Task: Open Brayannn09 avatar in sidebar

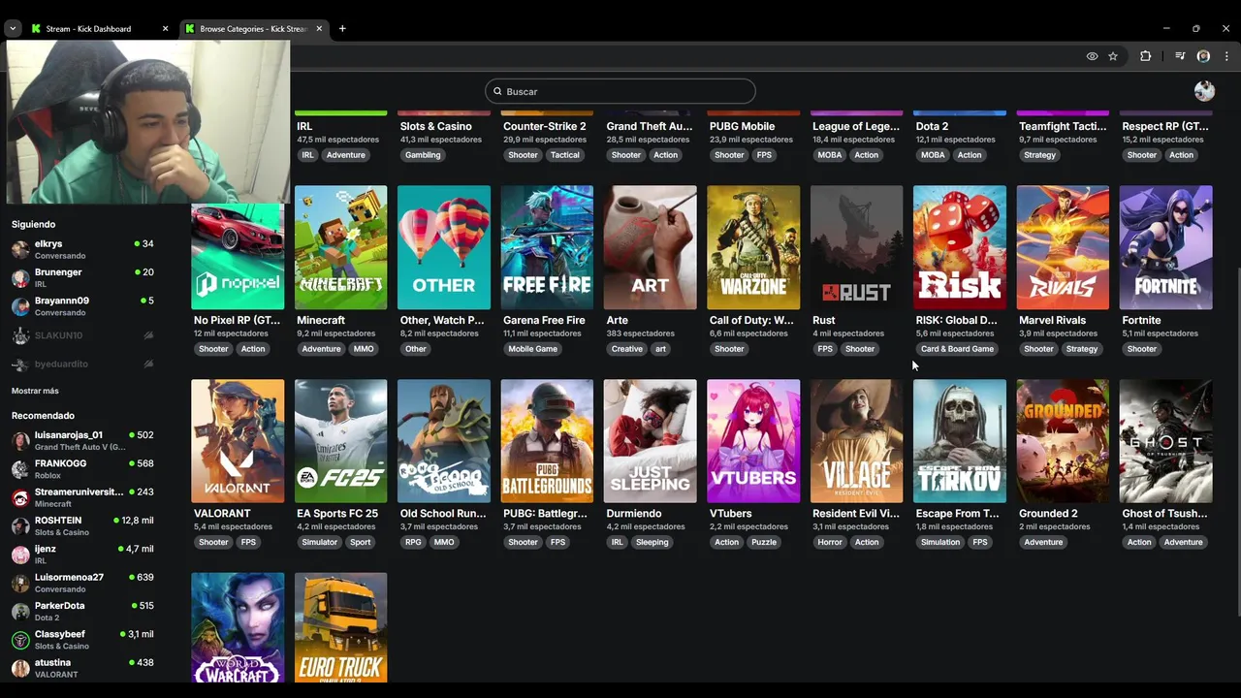Action: (20, 306)
